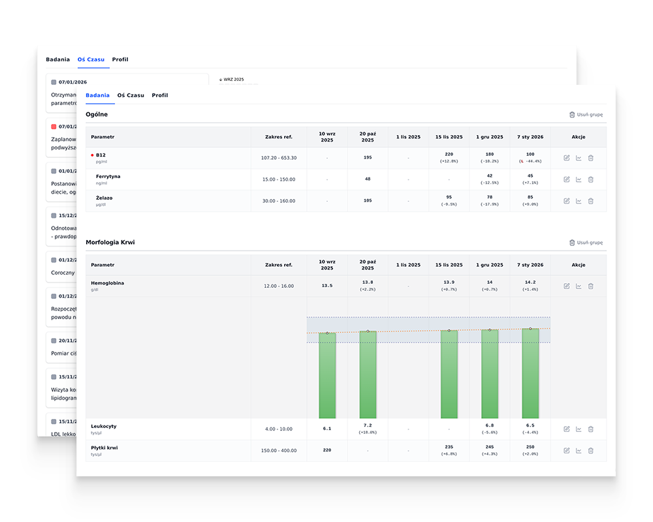Expand the WRZ 2025 month section
The width and height of the screenshot is (653, 522).
click(232, 80)
